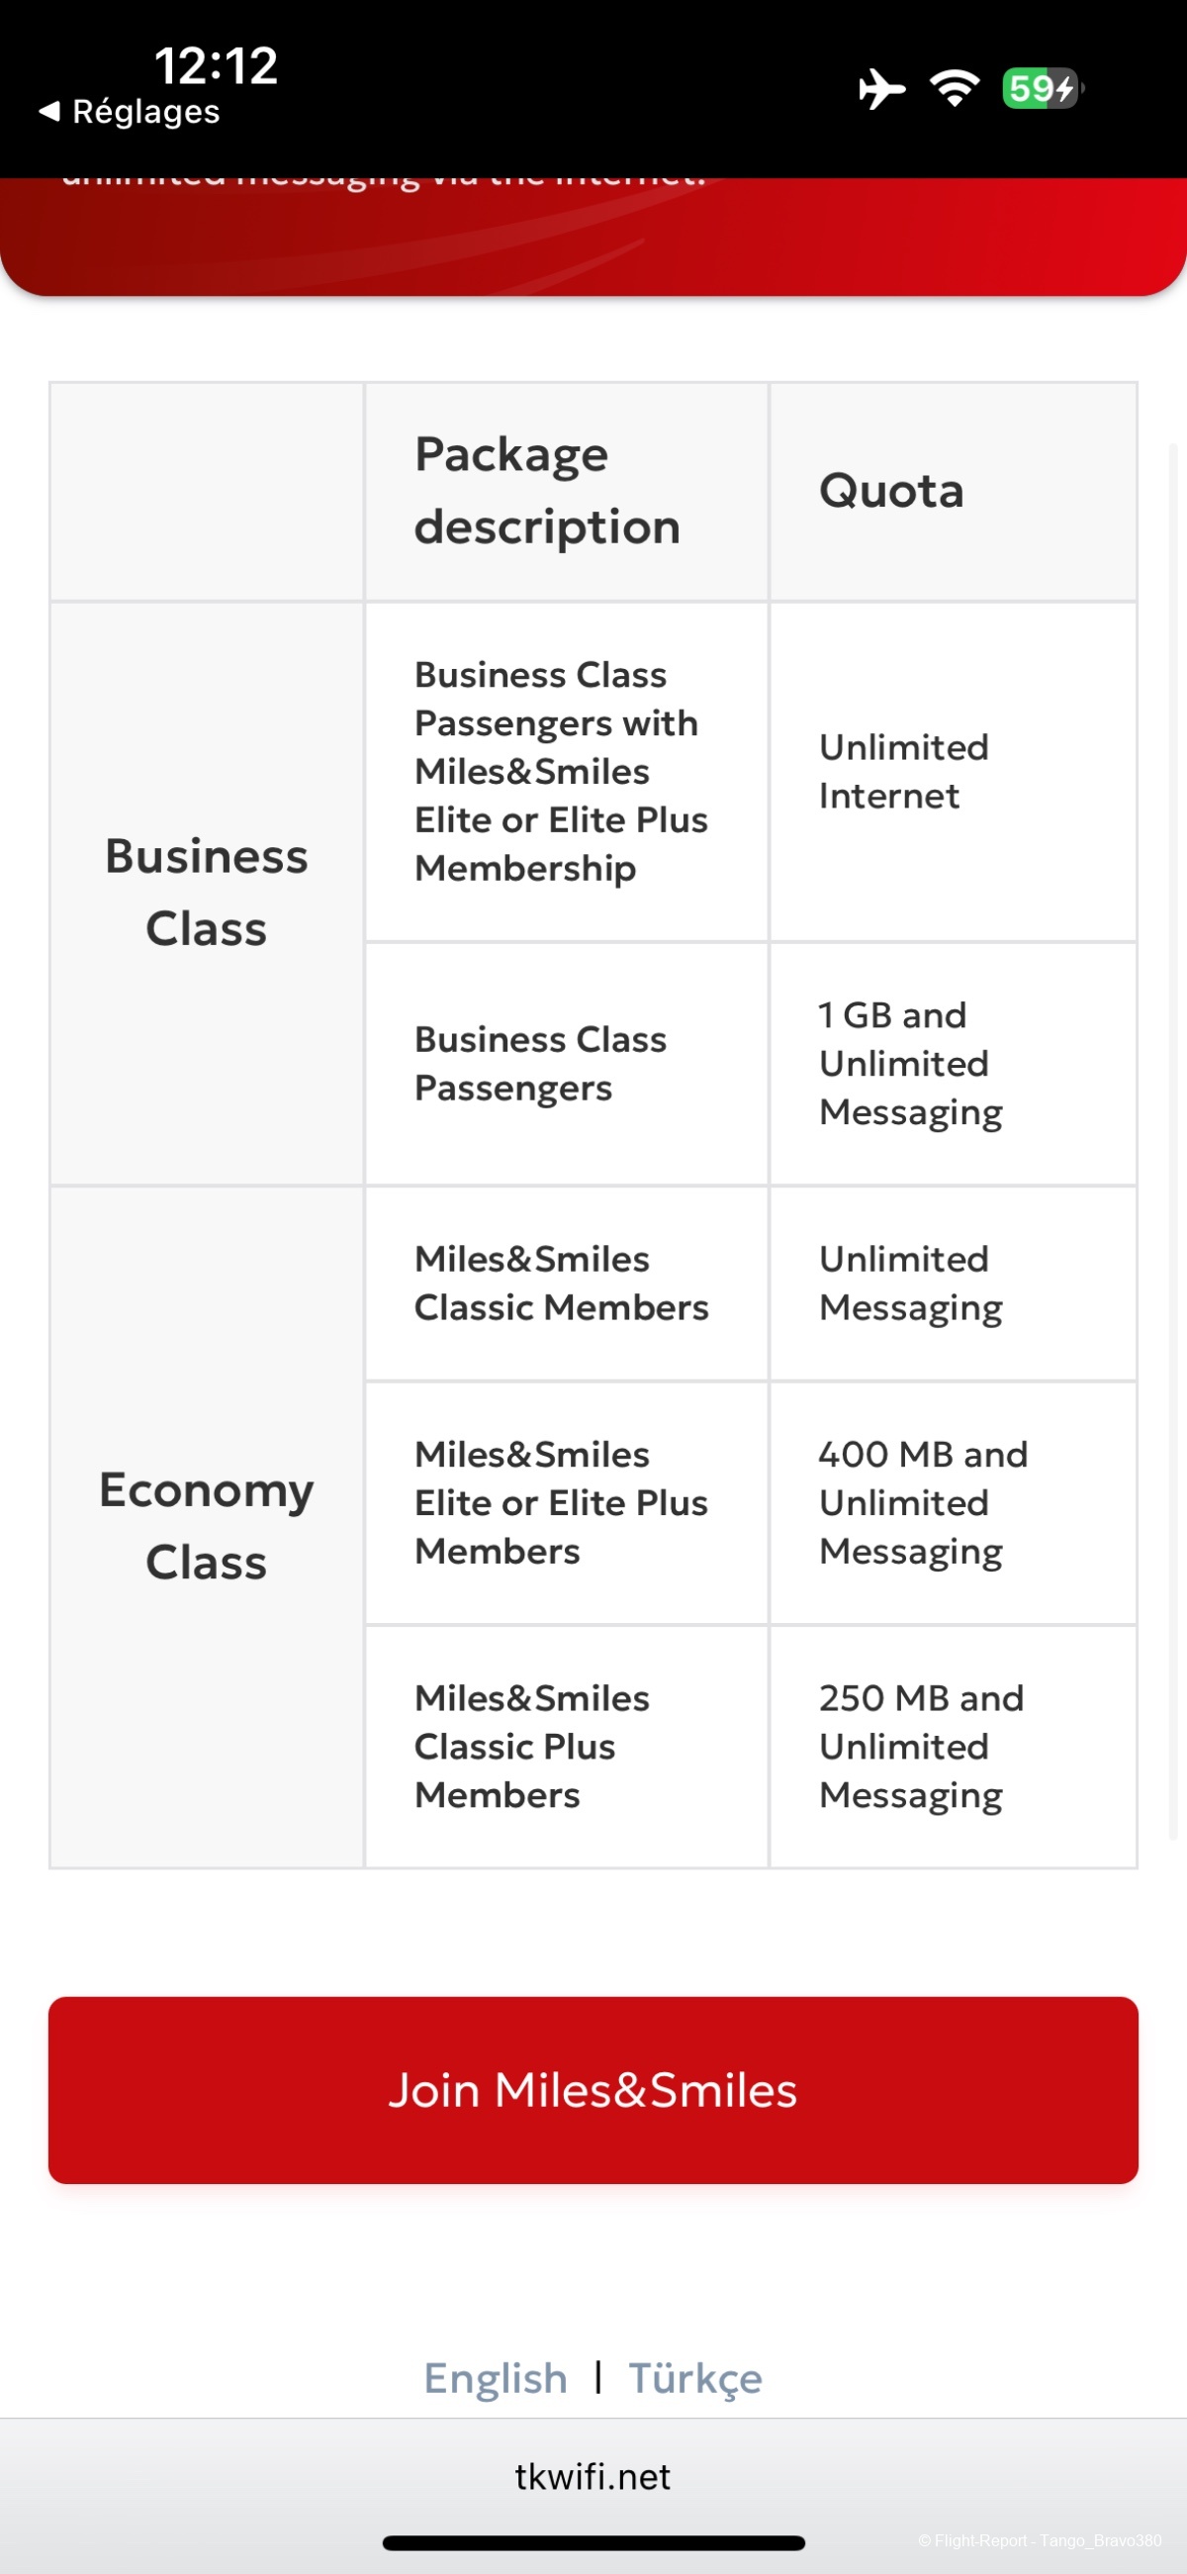Tap the 12:12 clock in status bar

click(216, 66)
